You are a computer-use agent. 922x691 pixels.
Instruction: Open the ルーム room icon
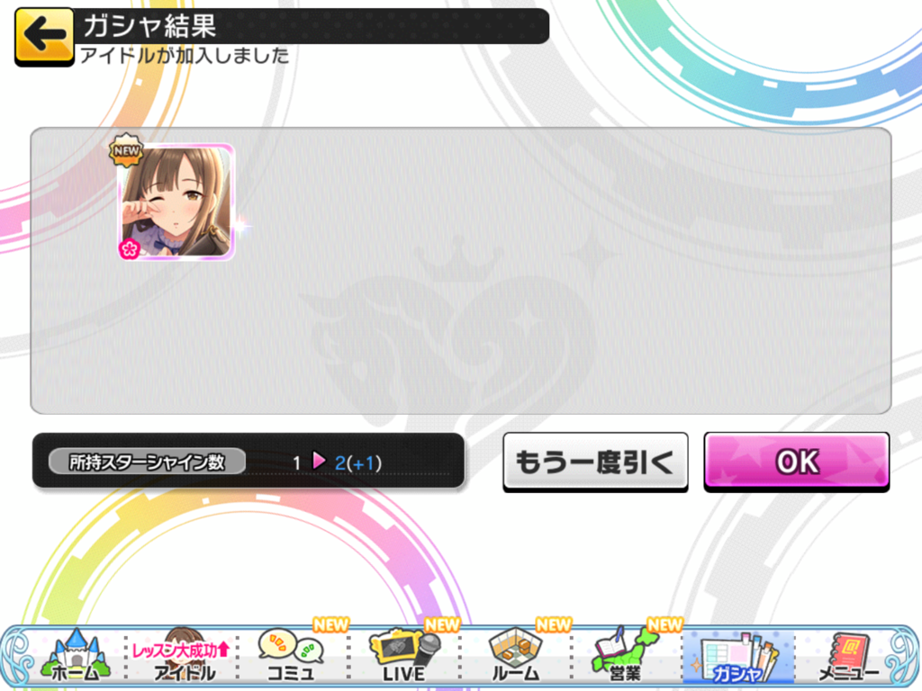pyautogui.click(x=516, y=656)
